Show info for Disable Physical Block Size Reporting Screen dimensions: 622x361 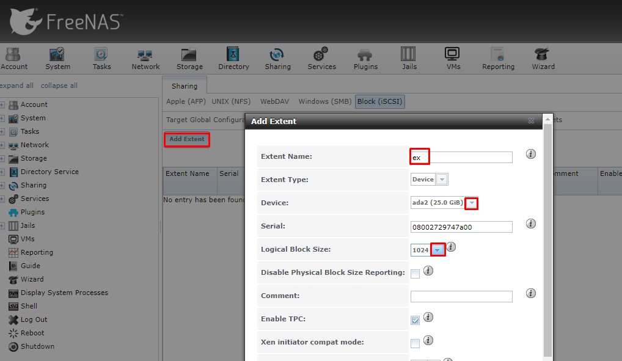click(x=428, y=271)
